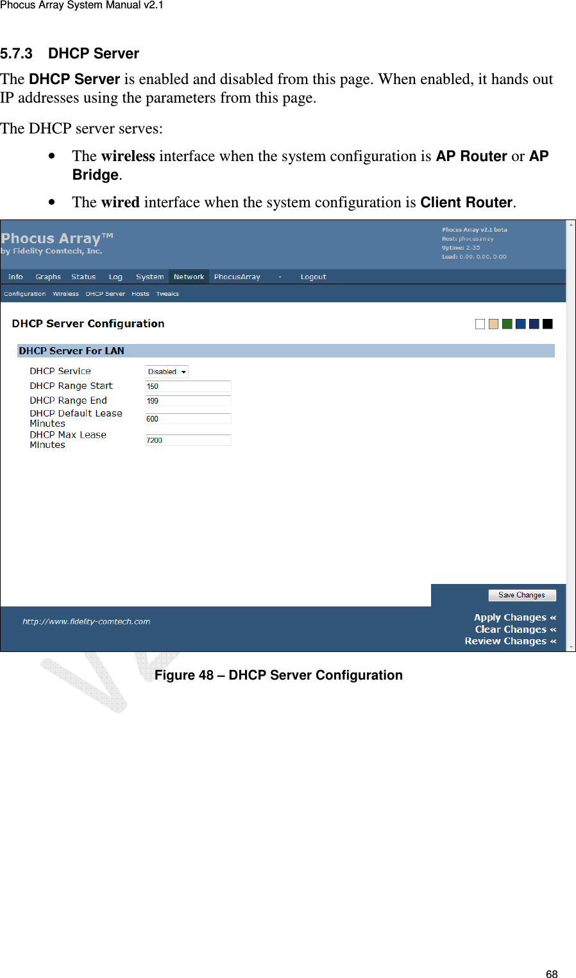
Task: Open the Graphs page
Action: [x=47, y=276]
